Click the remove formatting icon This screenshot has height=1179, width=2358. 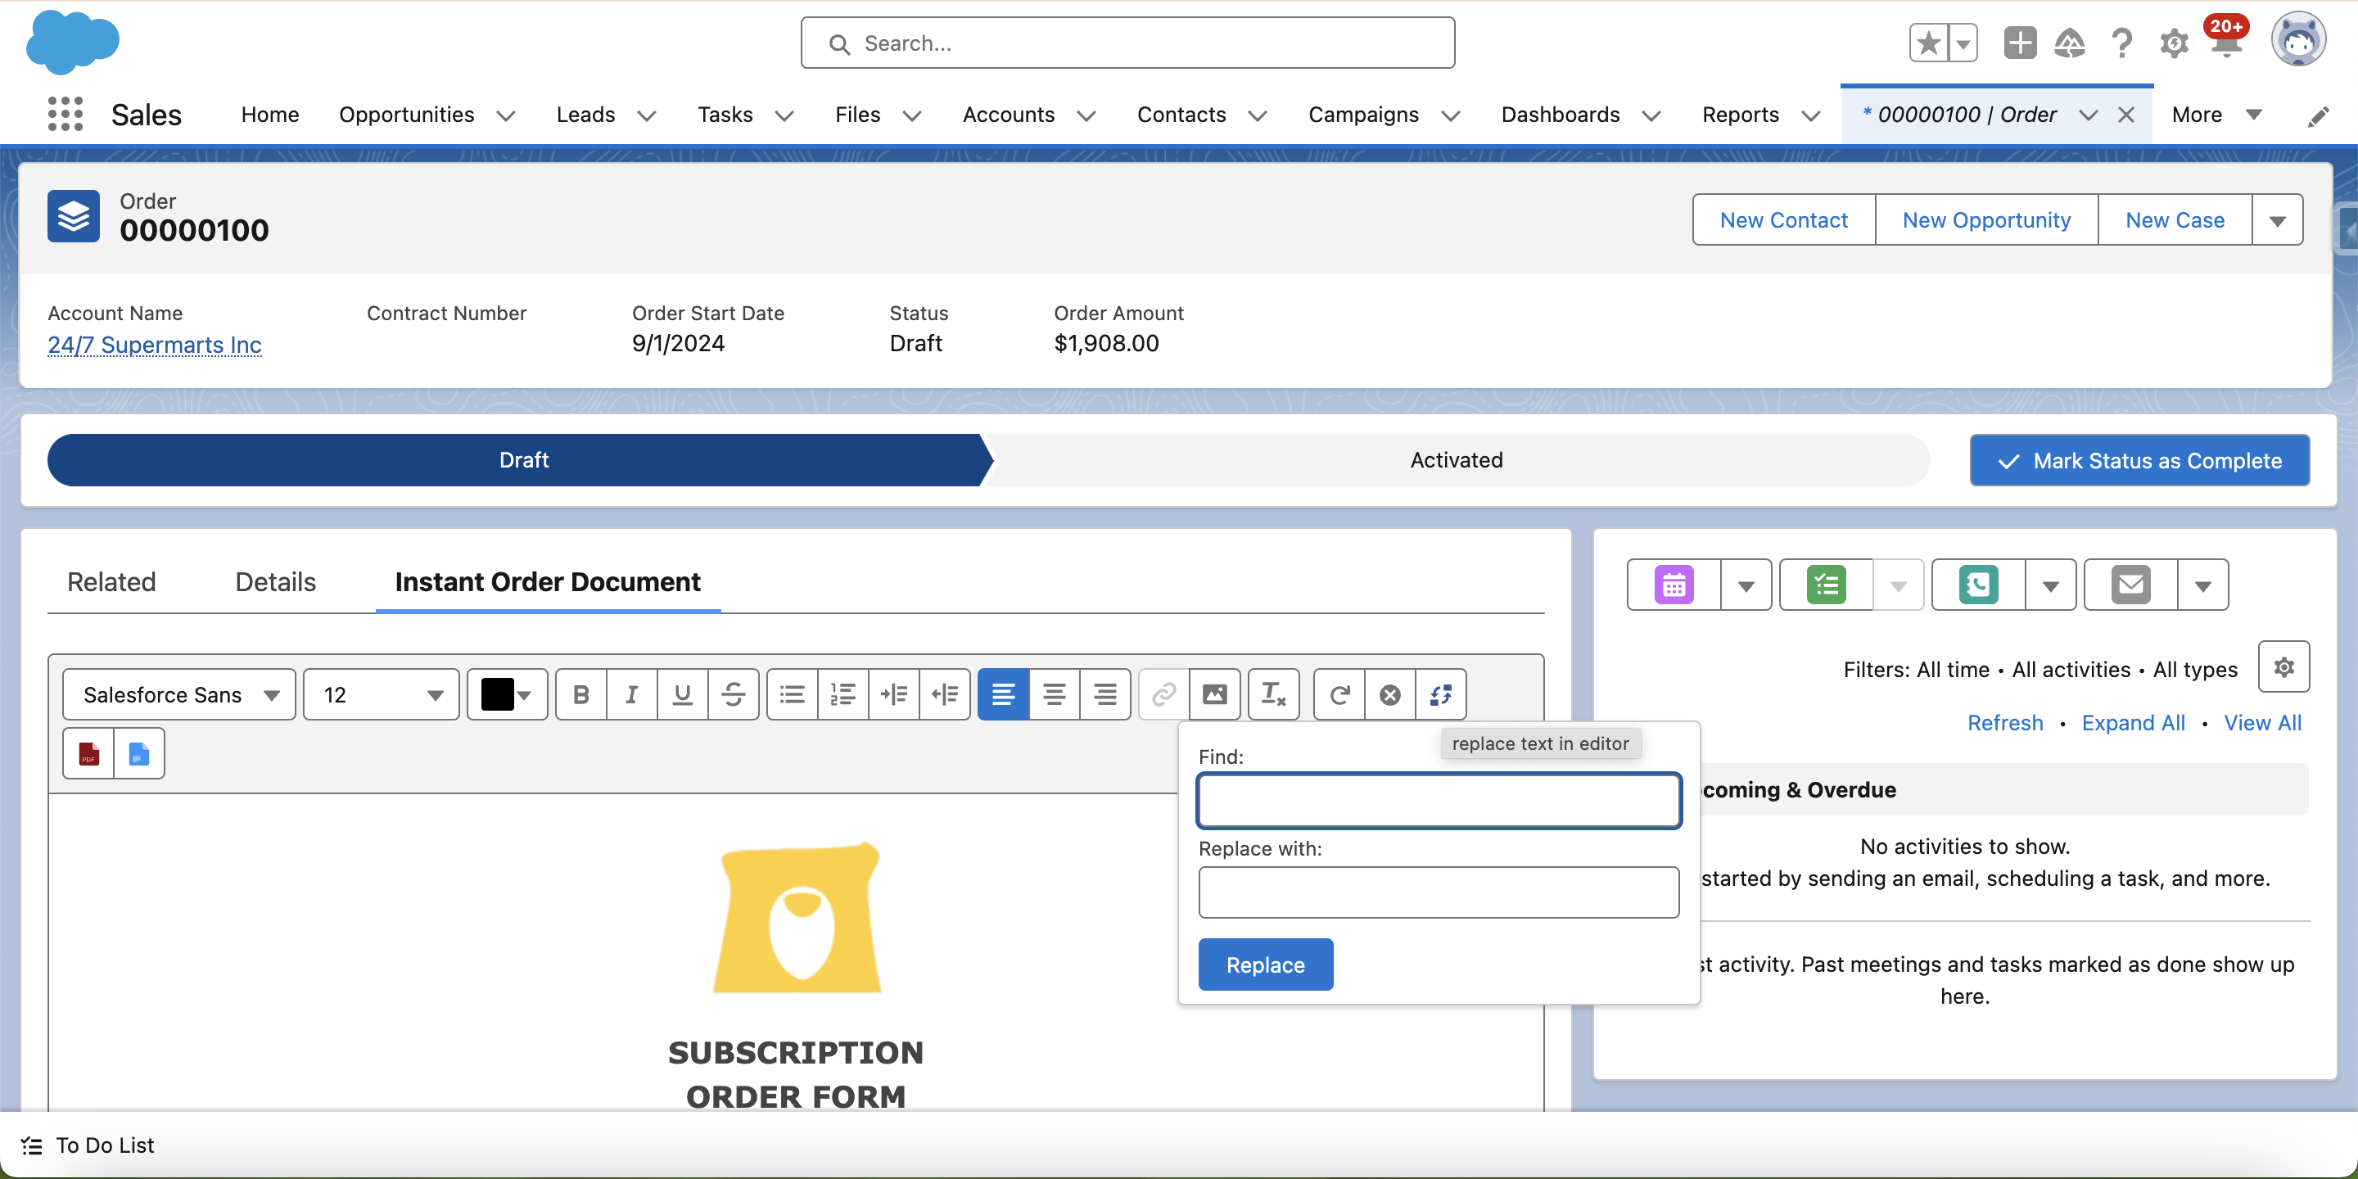pyautogui.click(x=1273, y=695)
